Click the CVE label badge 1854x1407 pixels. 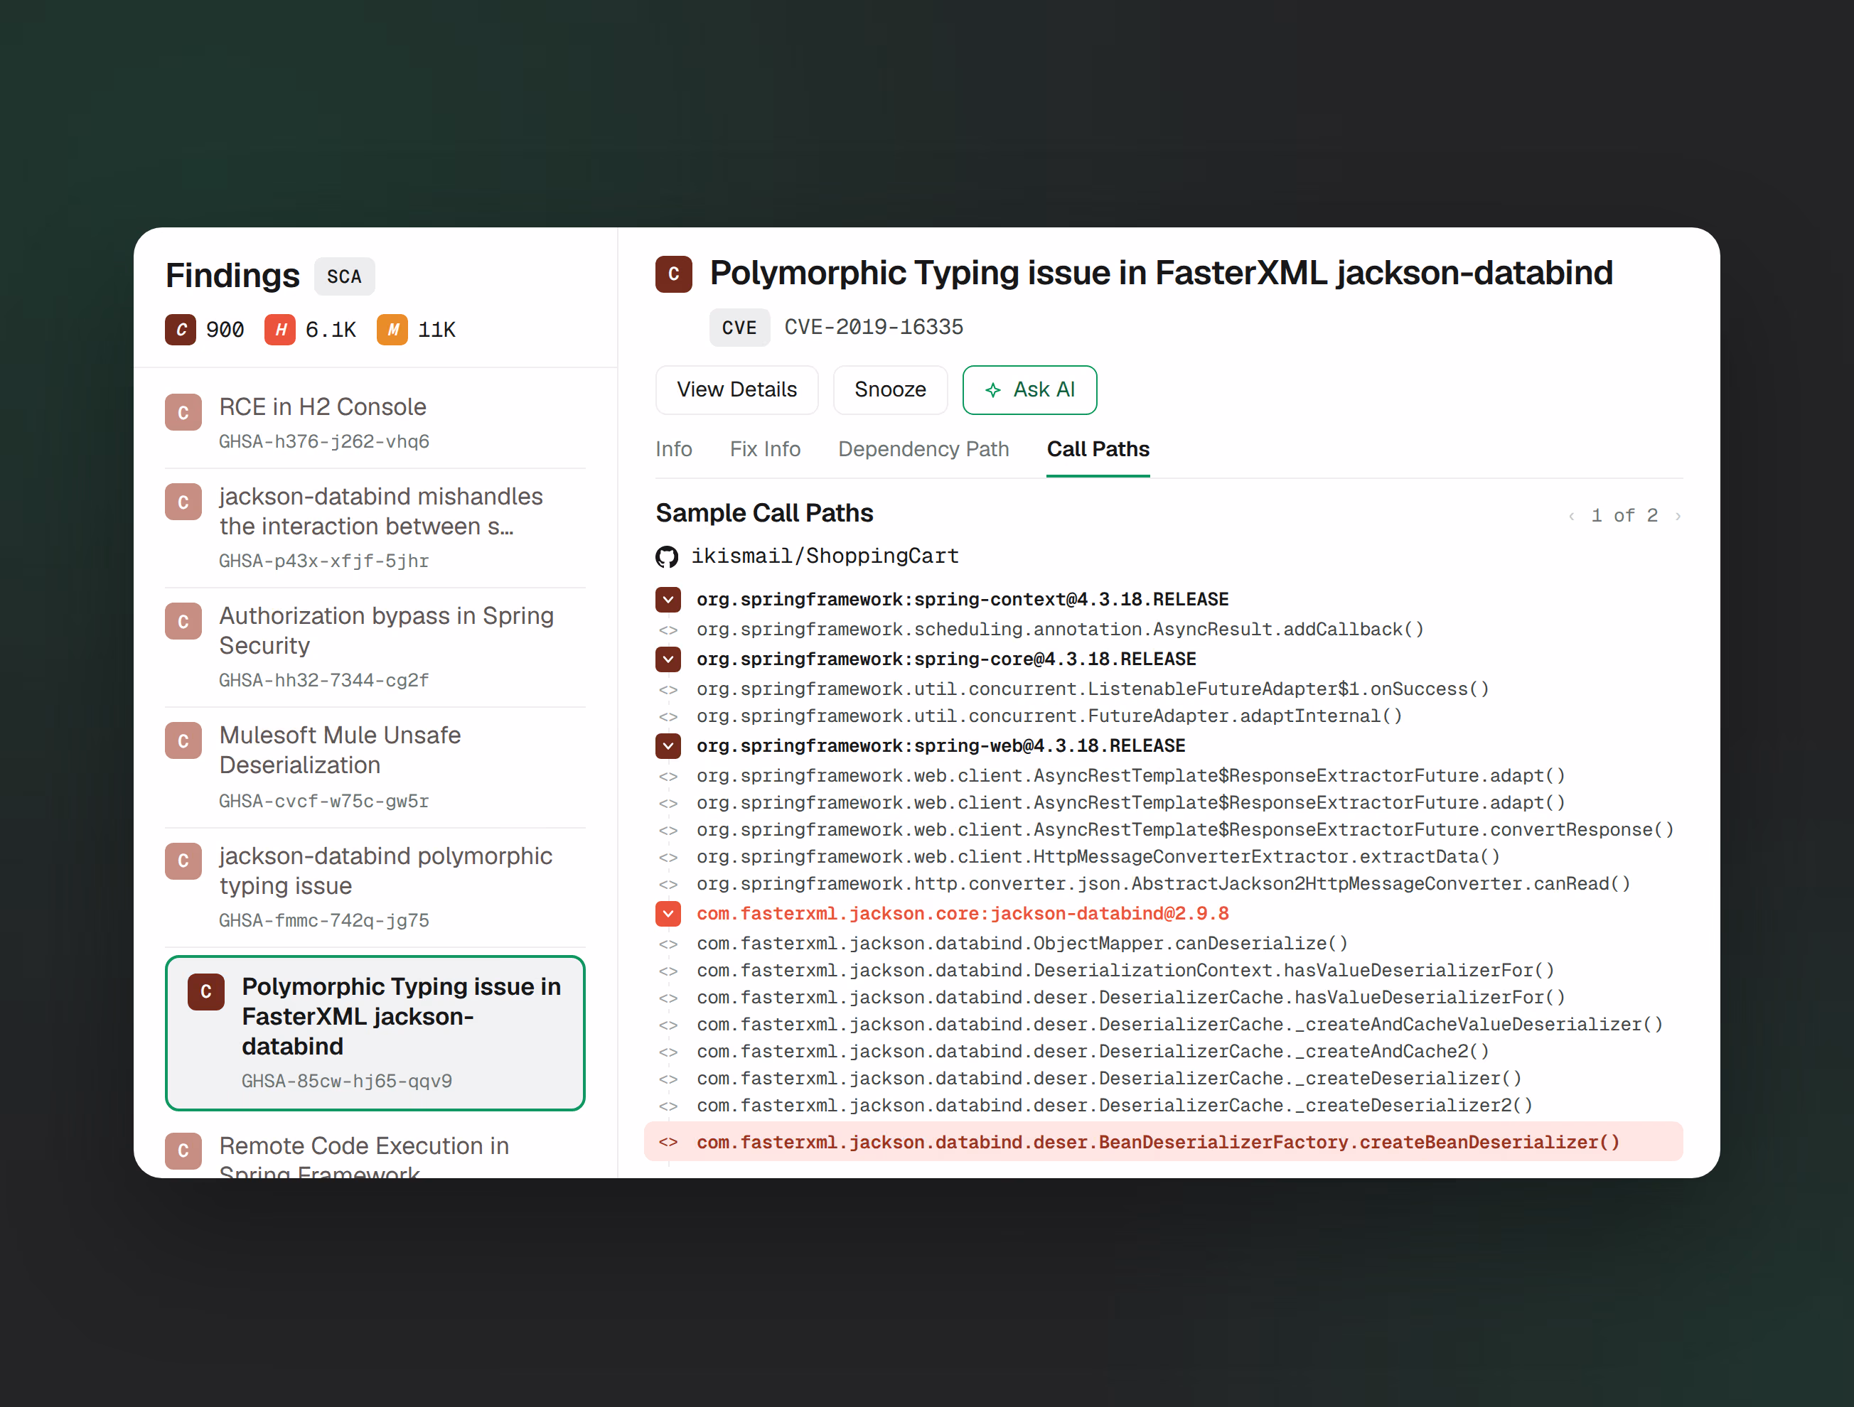click(739, 328)
